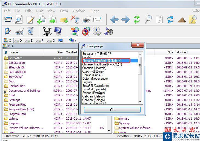The width and height of the screenshot is (200, 141).
Task: Click the printer with camera icon
Action: 19,31
